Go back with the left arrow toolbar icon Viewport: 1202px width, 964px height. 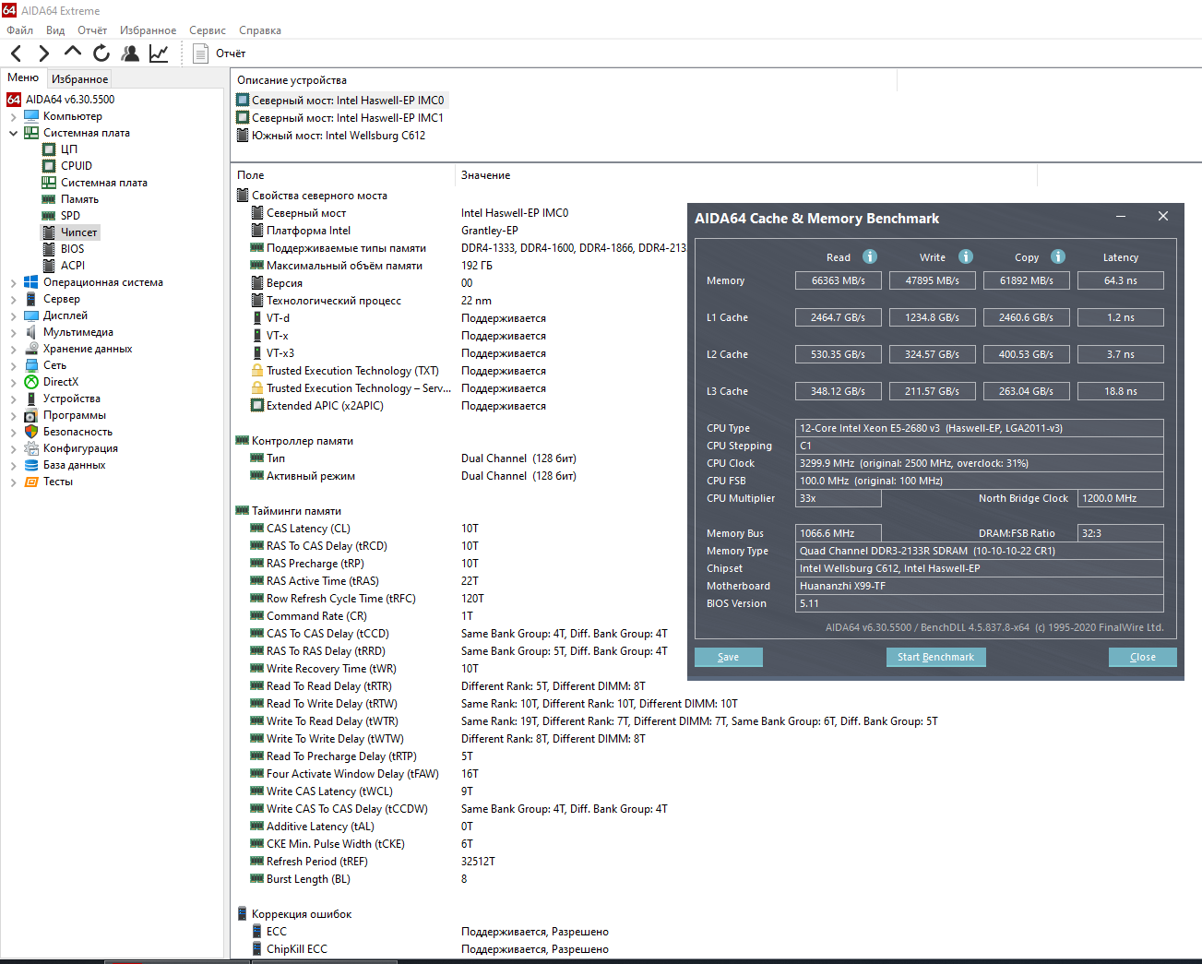[17, 54]
